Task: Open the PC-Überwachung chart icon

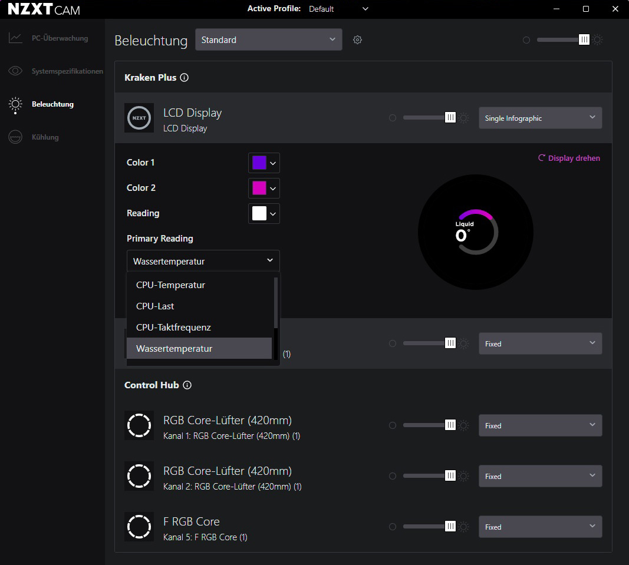Action: [15, 38]
